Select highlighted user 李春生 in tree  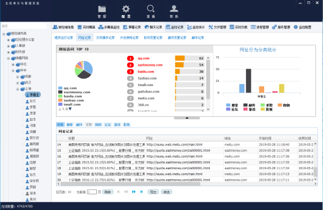click(x=33, y=95)
